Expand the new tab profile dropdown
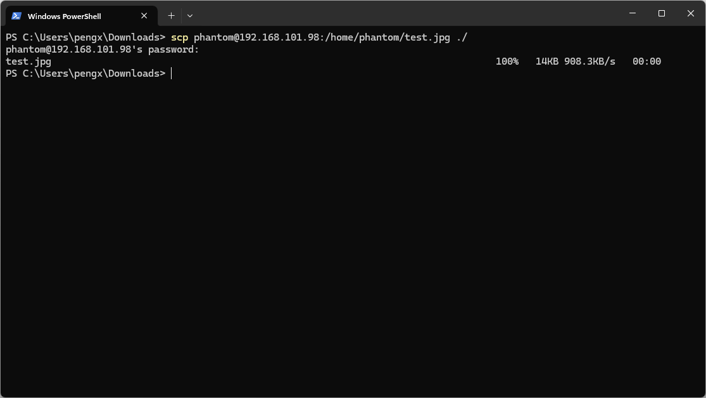The width and height of the screenshot is (706, 398). 190,16
